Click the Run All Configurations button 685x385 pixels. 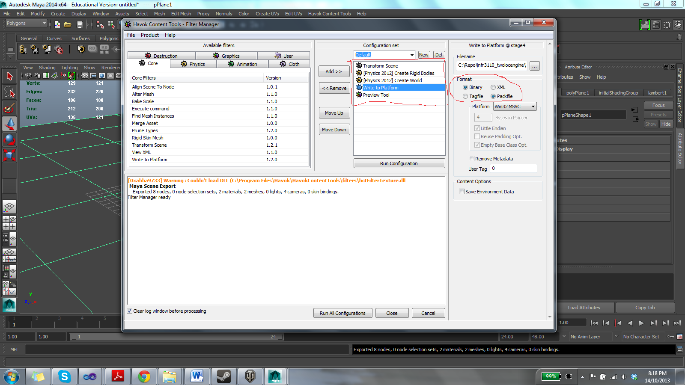pos(342,313)
